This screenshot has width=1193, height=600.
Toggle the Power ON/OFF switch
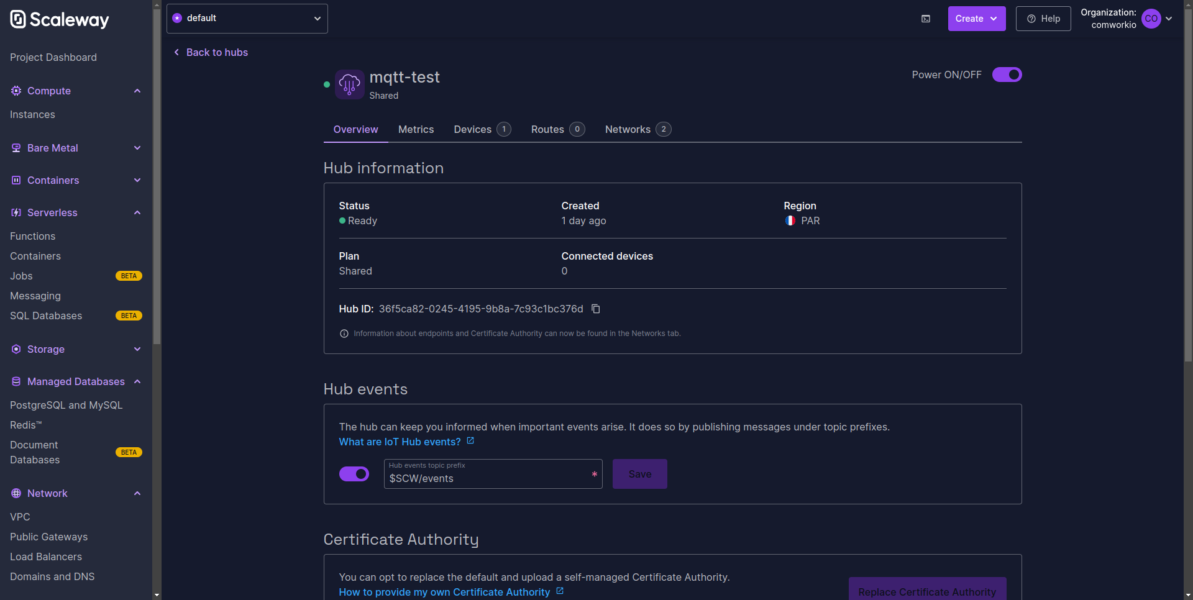(x=1007, y=75)
